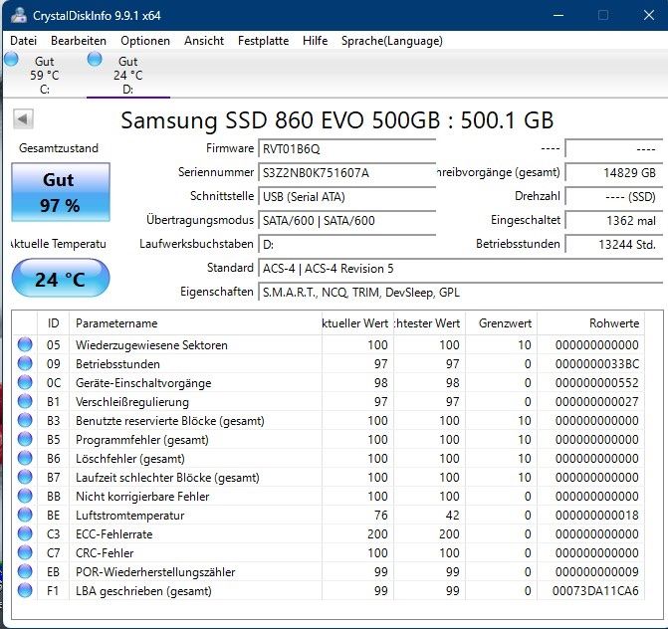Select the Wiederzugewiesene Sektoren row name
The height and width of the screenshot is (629, 668).
click(151, 345)
